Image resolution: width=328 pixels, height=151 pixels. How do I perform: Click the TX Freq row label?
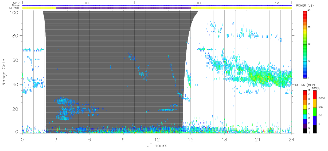tap(14, 8)
